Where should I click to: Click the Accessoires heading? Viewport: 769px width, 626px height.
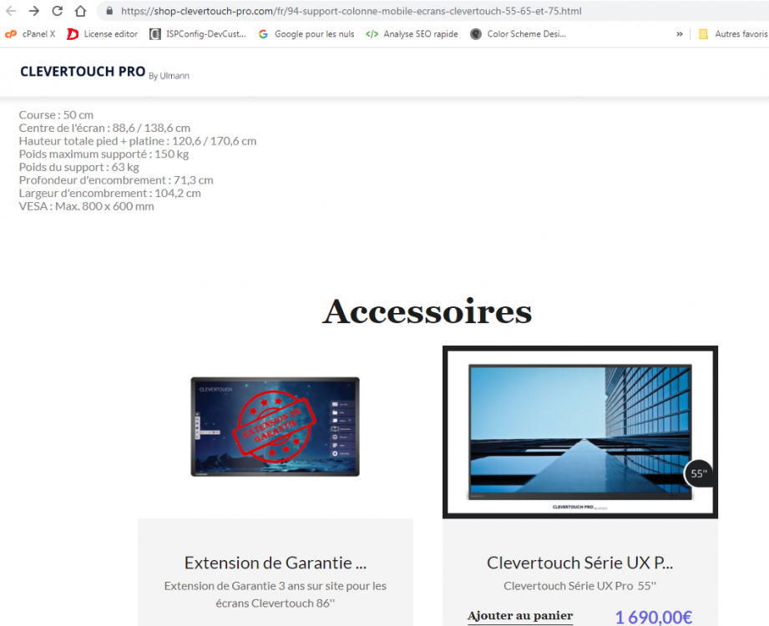pyautogui.click(x=428, y=311)
